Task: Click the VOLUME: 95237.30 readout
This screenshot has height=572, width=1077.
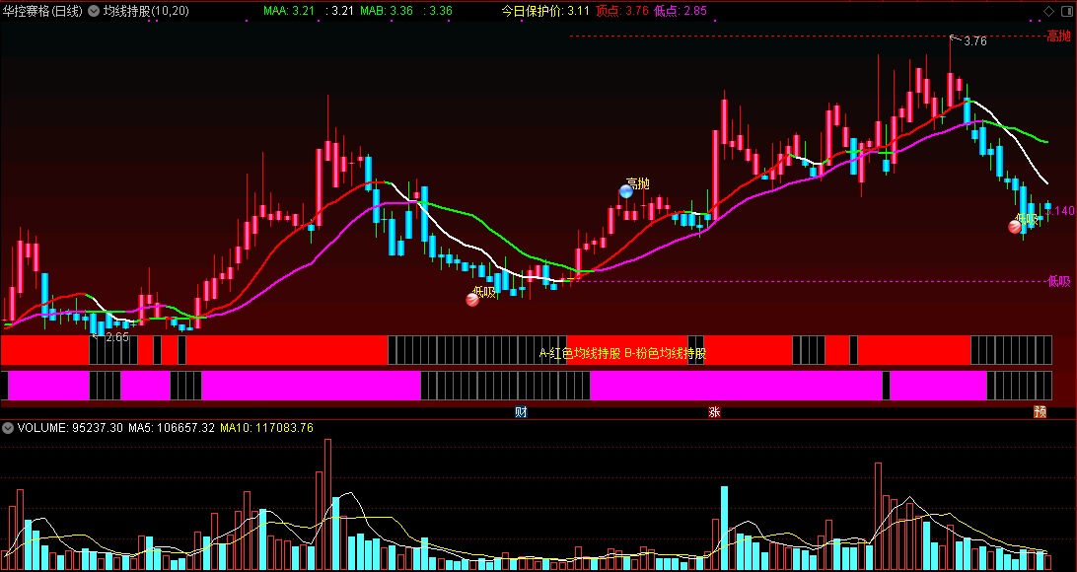Action: pyautogui.click(x=70, y=428)
